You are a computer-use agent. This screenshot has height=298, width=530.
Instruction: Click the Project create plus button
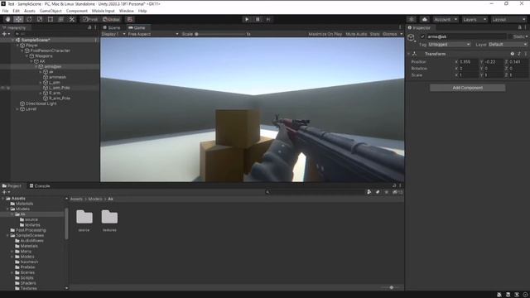pos(6,192)
